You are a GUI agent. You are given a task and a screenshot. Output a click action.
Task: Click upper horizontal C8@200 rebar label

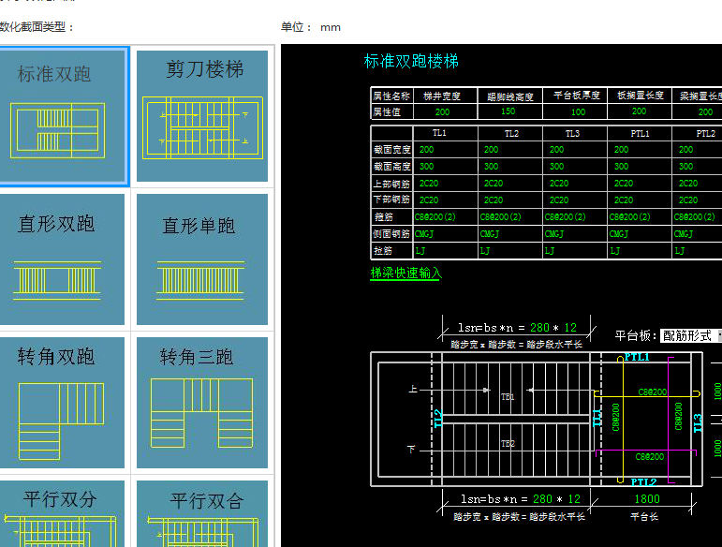[x=653, y=392]
